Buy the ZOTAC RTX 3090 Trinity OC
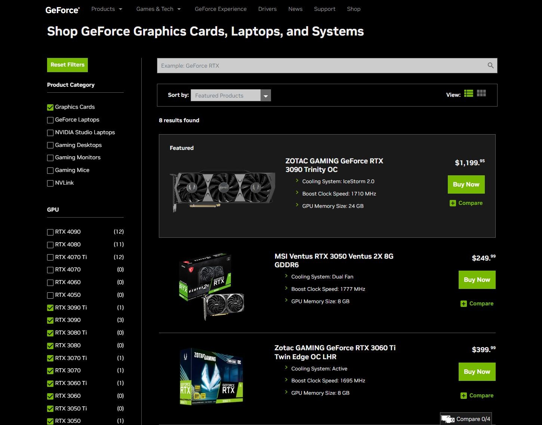 (466, 185)
